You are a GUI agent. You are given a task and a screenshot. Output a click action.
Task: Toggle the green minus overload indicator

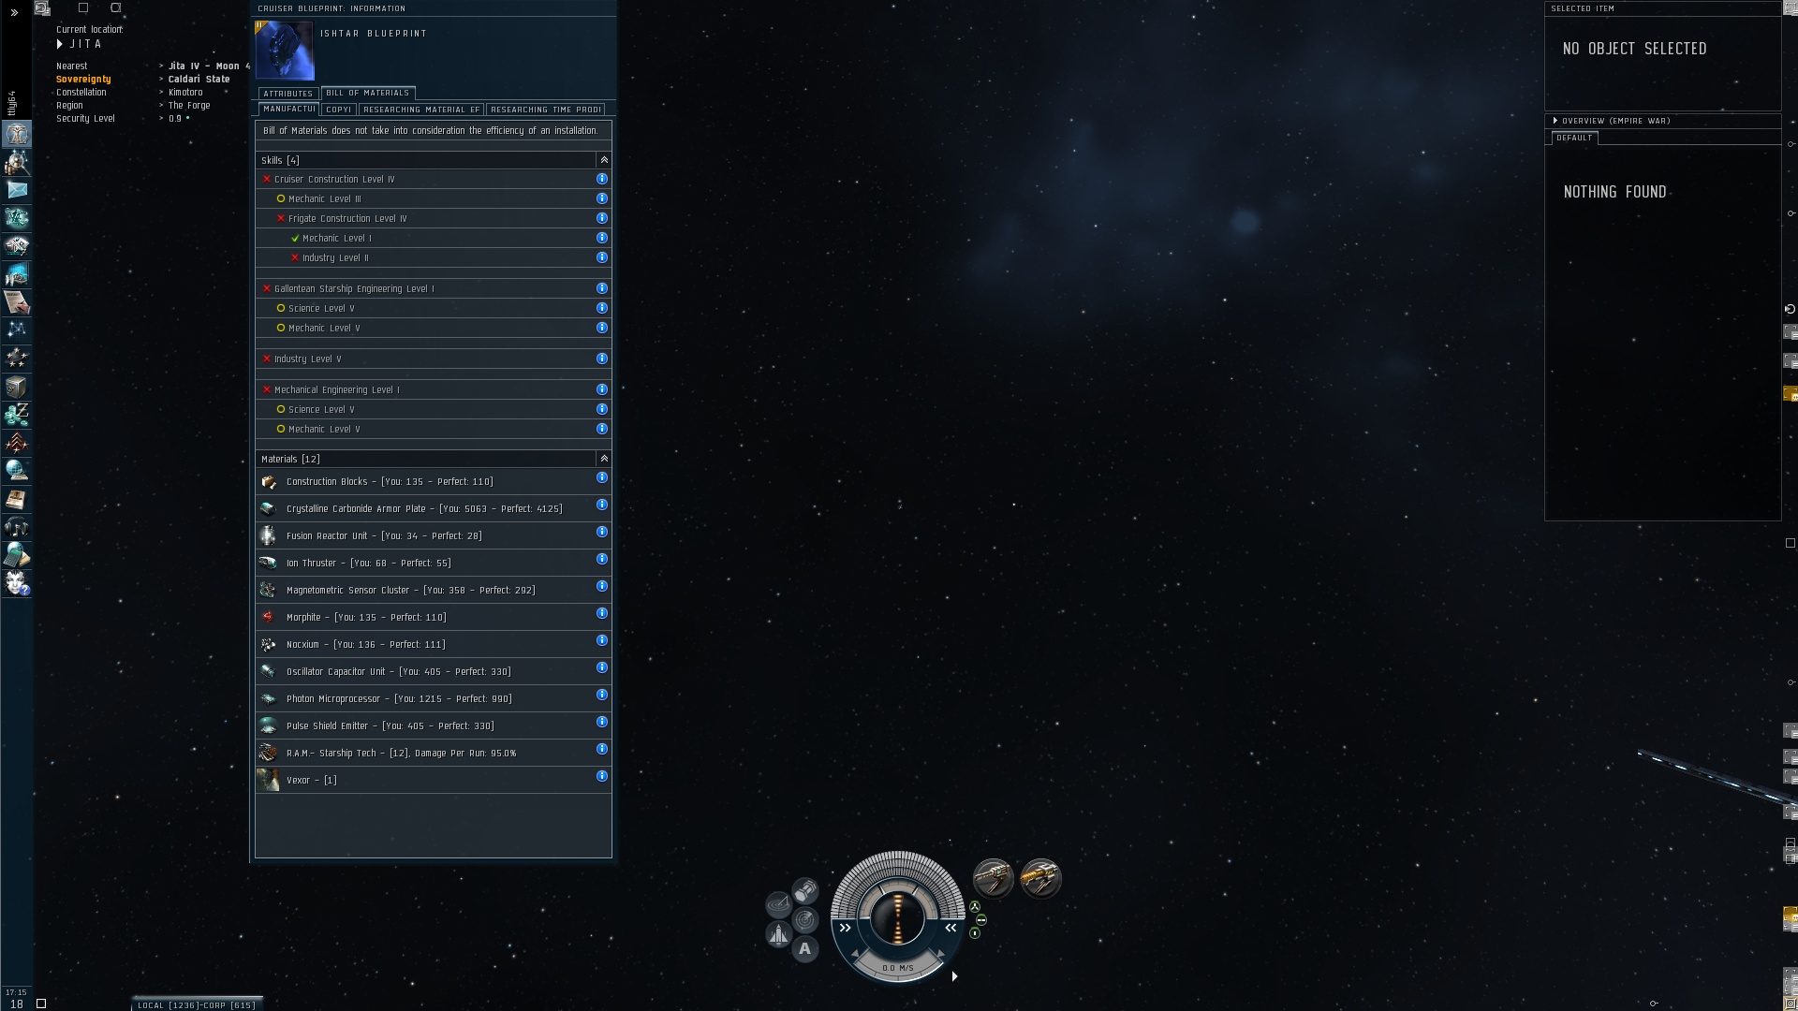click(981, 920)
